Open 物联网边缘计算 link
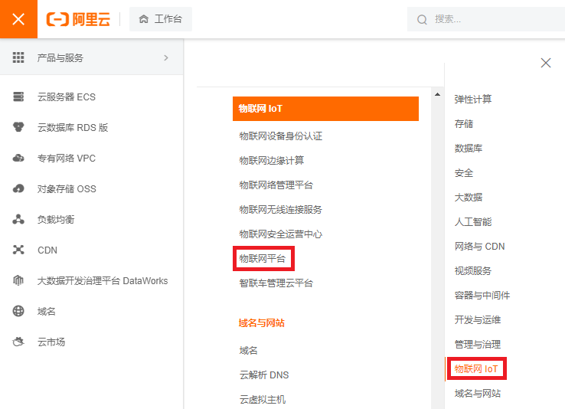The height and width of the screenshot is (409, 565). [271, 161]
